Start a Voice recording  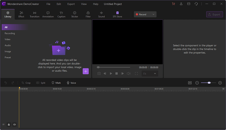tap(71, 83)
